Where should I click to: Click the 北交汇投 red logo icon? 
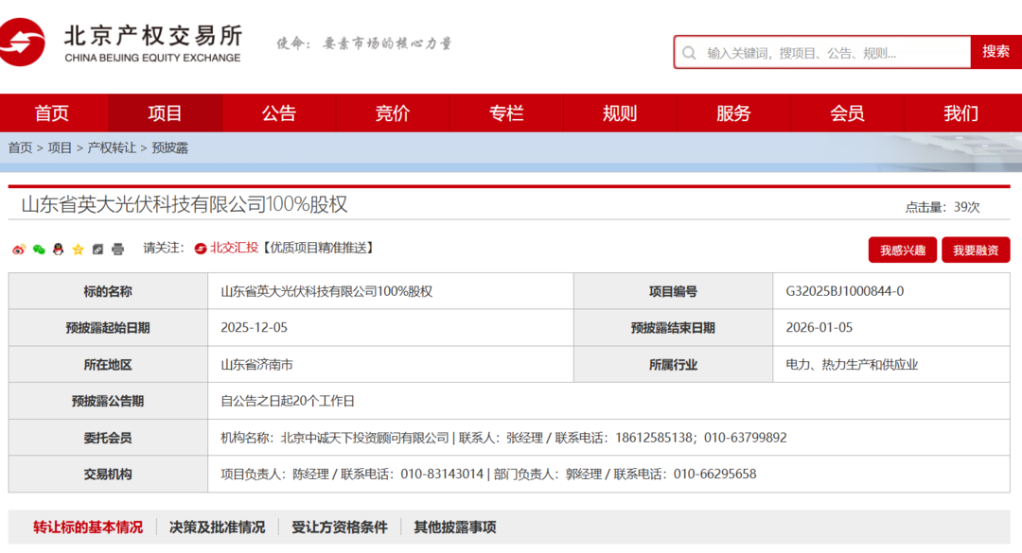tap(200, 249)
